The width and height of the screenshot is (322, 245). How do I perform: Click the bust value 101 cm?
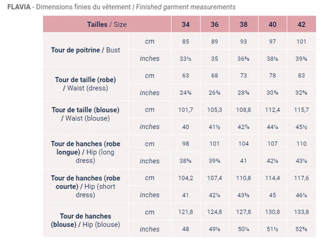[x=301, y=42]
